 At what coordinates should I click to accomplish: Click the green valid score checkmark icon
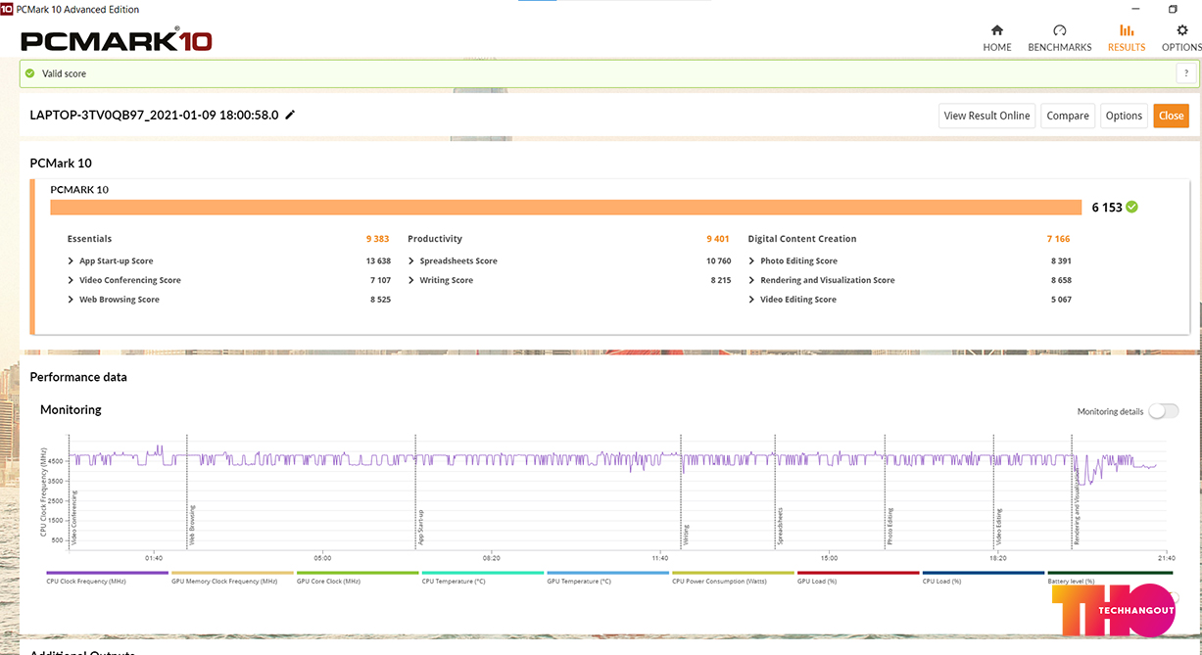point(30,73)
